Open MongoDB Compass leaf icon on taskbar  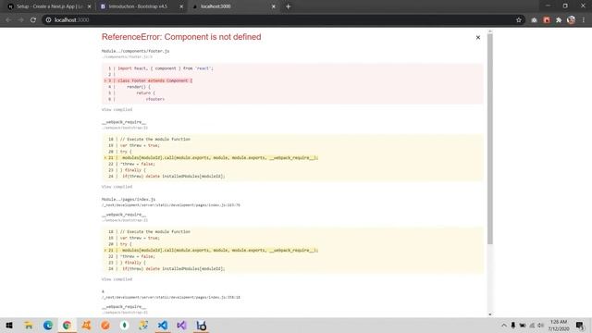(125, 326)
